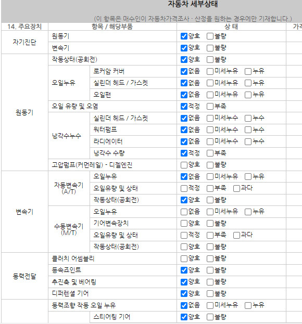Check 양호 for 기어변속장치
Image resolution: width=302 pixels, height=324 pixels.
click(184, 224)
